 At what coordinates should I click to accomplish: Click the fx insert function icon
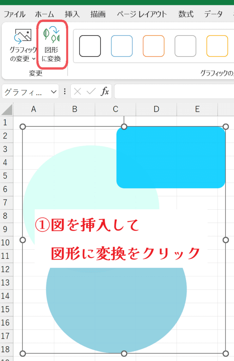pyautogui.click(x=105, y=92)
